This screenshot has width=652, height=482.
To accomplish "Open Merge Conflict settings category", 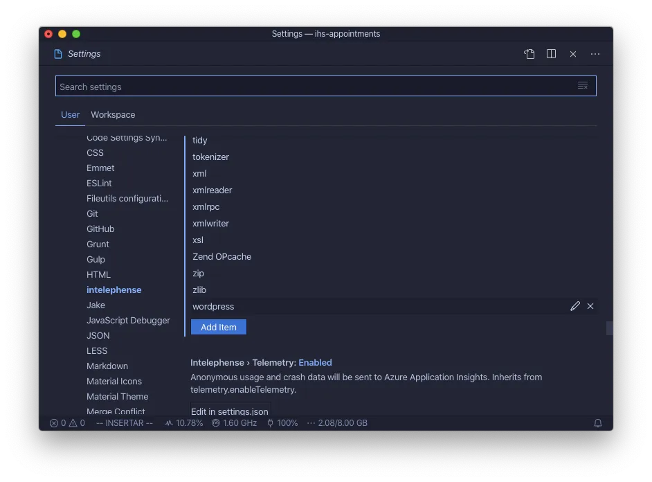I will [x=116, y=411].
